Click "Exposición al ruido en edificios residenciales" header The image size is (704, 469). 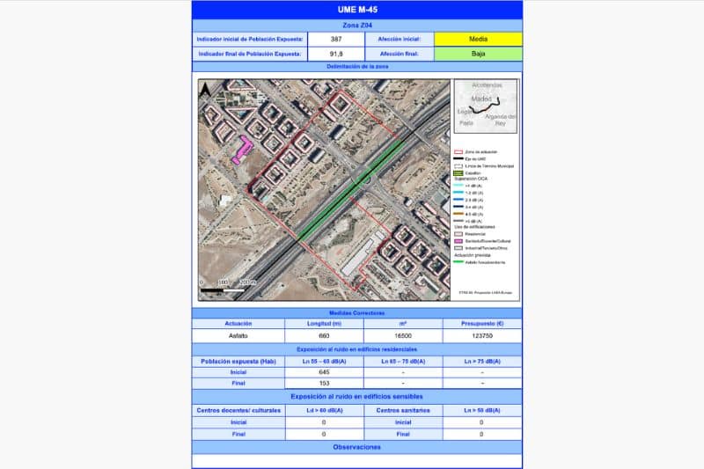pos(357,349)
